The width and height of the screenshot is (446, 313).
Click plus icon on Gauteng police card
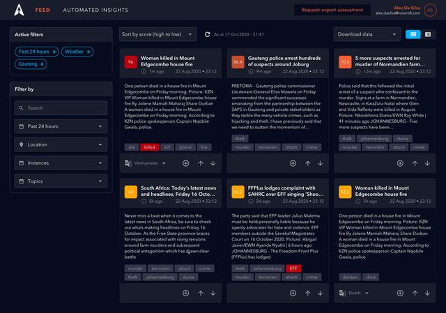(x=293, y=163)
